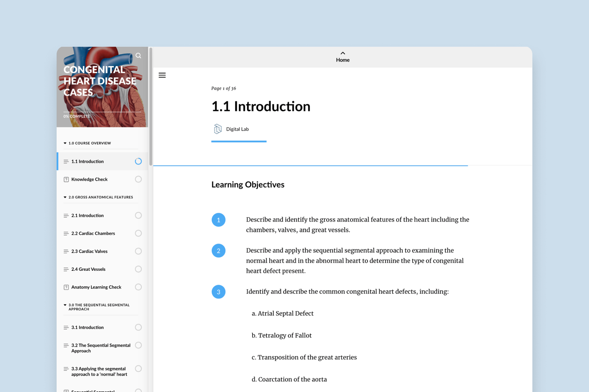The width and height of the screenshot is (589, 392).
Task: Click the numbered circle 3 objective badge
Action: [218, 292]
